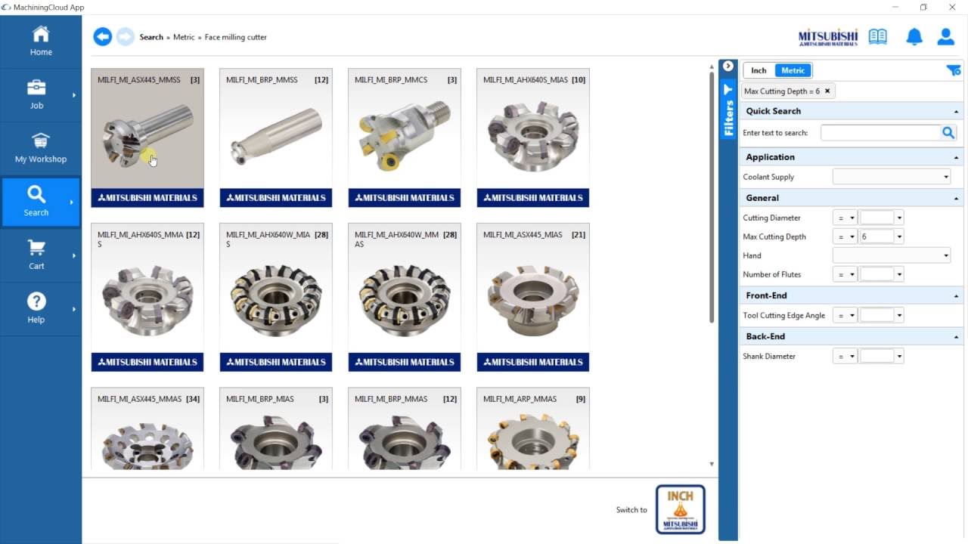Click Metric in the breadcrumb
The height and width of the screenshot is (544, 968).
click(184, 37)
